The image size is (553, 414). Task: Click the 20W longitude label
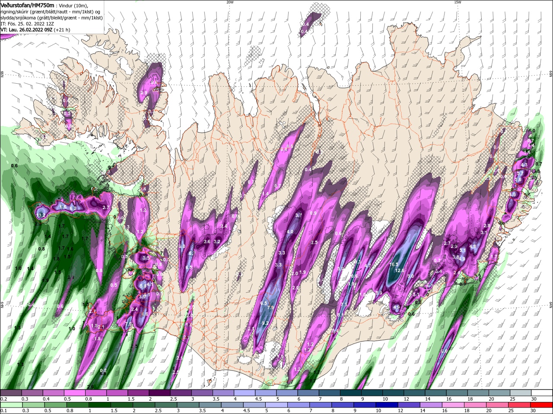point(230,2)
